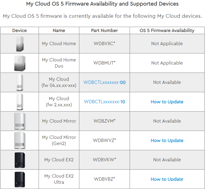The width and height of the screenshot is (205, 189).
Task: Click the My Cloud fw 2 device image
Action: click(x=19, y=102)
